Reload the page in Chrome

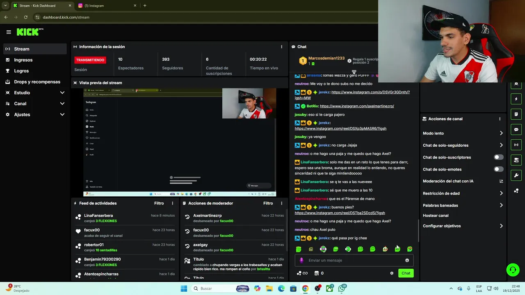tap(25, 17)
